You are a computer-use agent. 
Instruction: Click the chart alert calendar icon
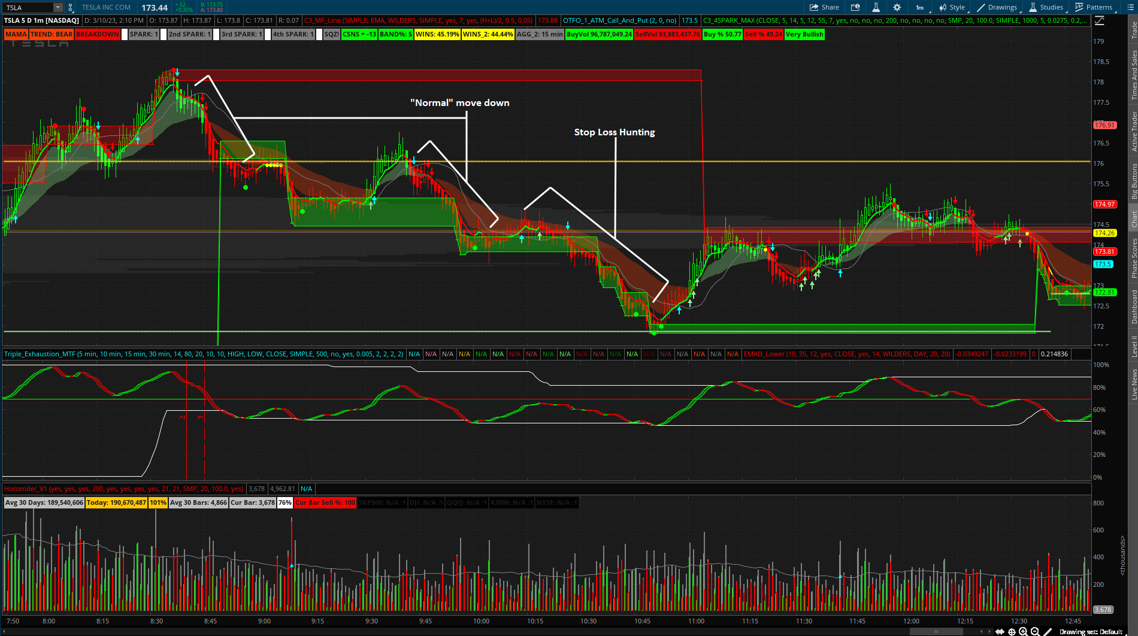point(855,7)
